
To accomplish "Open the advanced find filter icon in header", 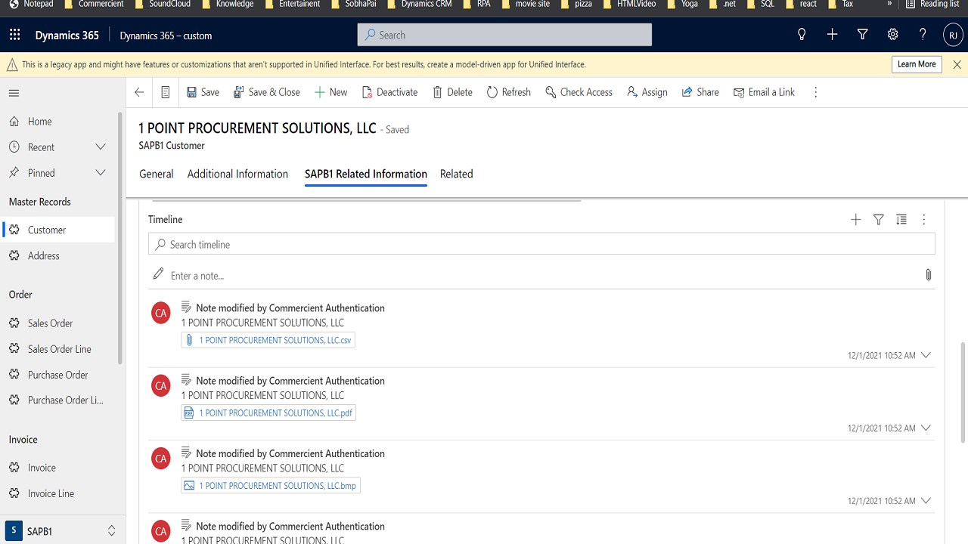I will click(862, 35).
